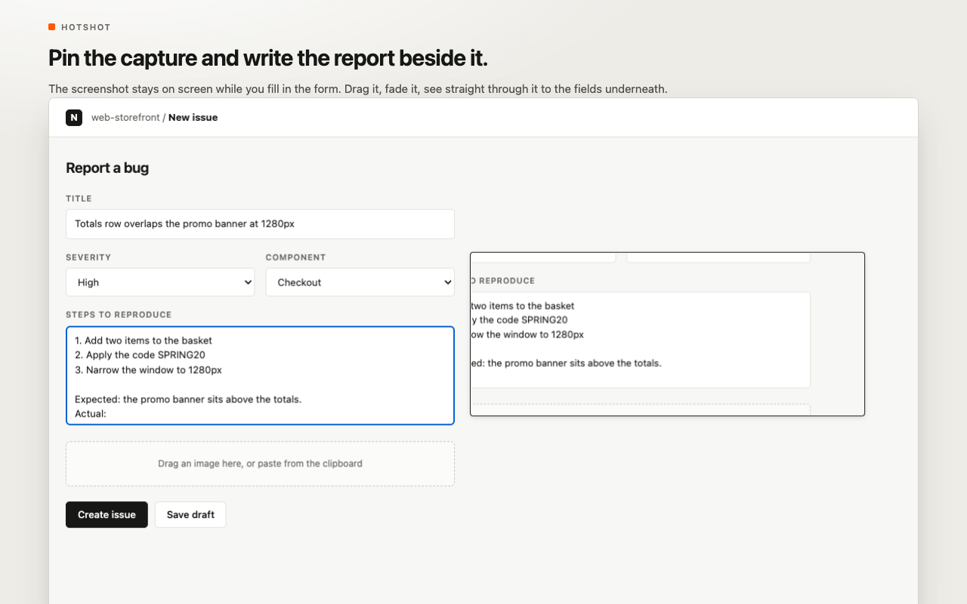The width and height of the screenshot is (967, 604).
Task: Click the HOTSHOT brand label
Action: [x=86, y=27]
